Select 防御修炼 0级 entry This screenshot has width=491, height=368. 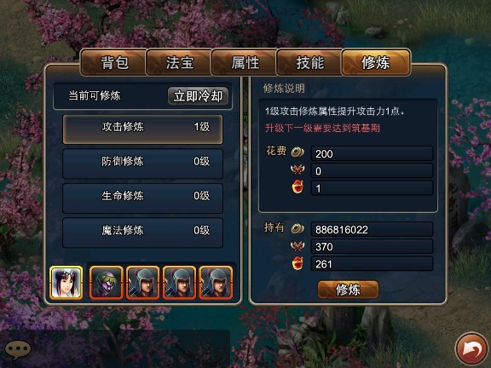143,164
